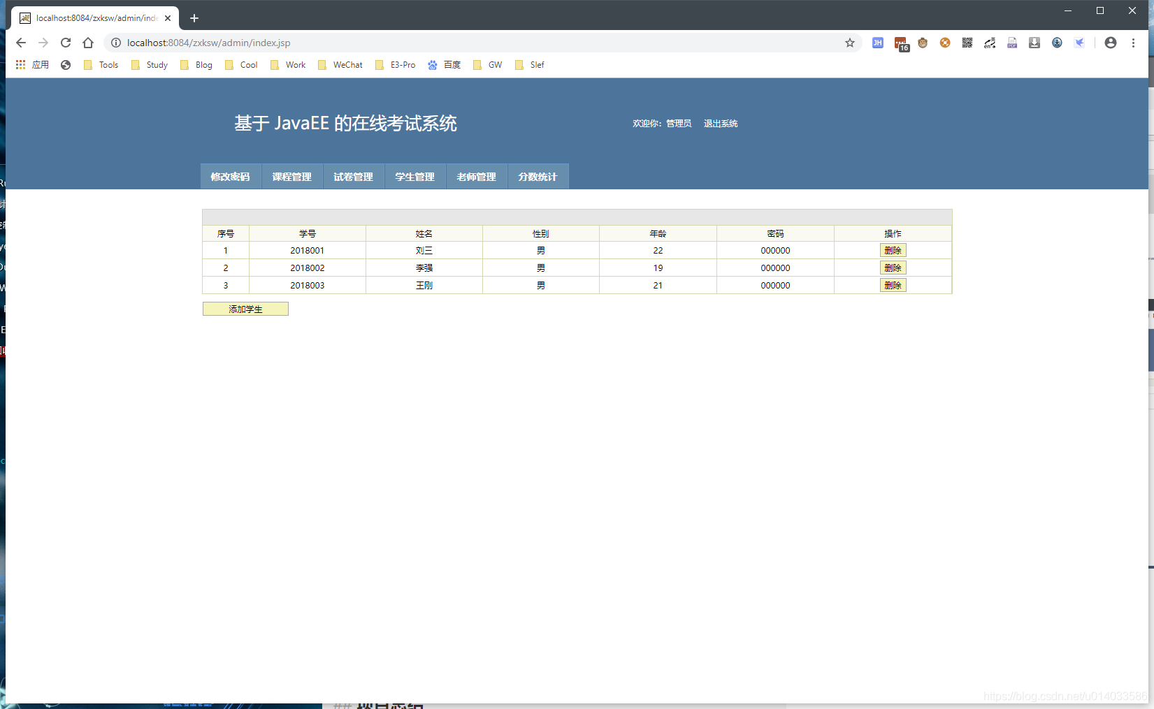
Task: Click the name cell 李强
Action: 424,268
